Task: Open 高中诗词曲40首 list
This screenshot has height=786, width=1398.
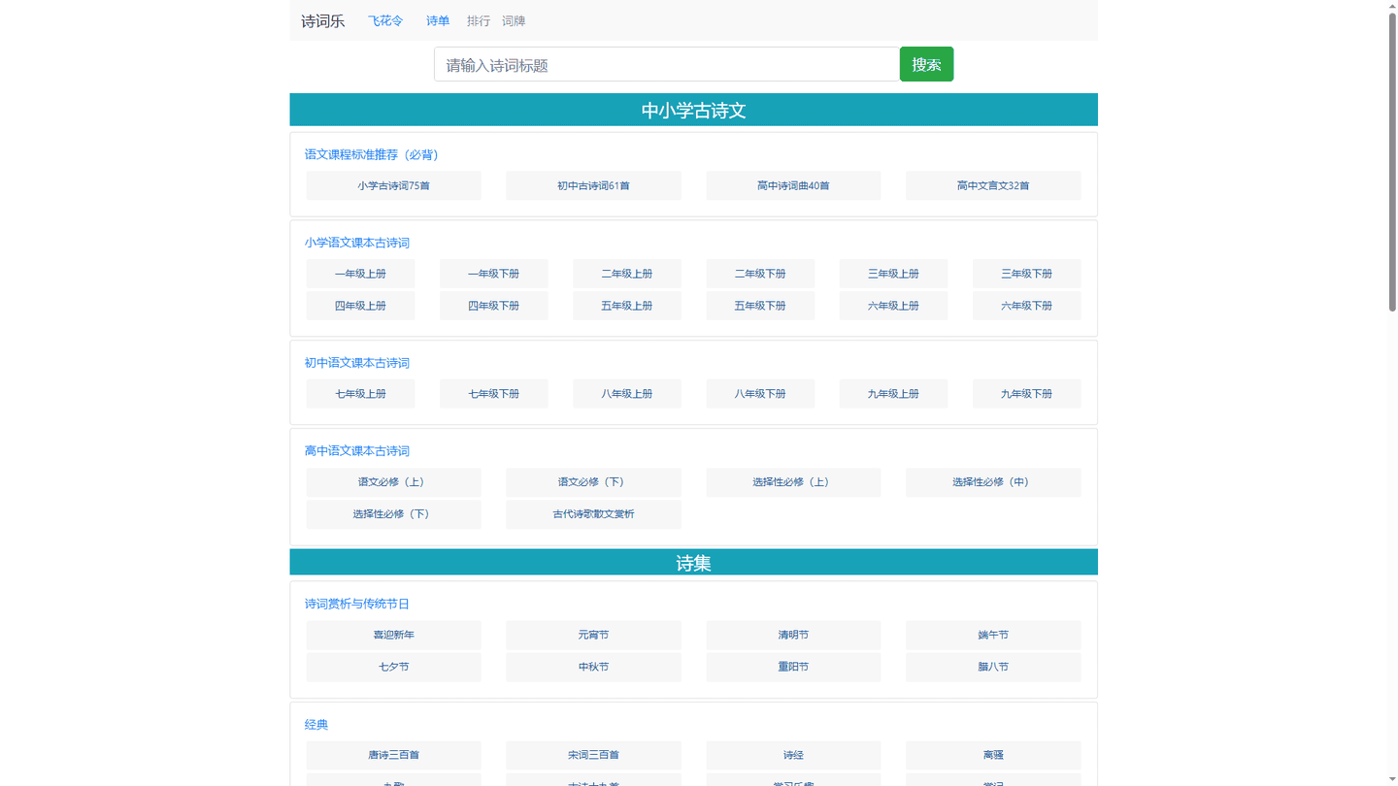Action: point(793,185)
